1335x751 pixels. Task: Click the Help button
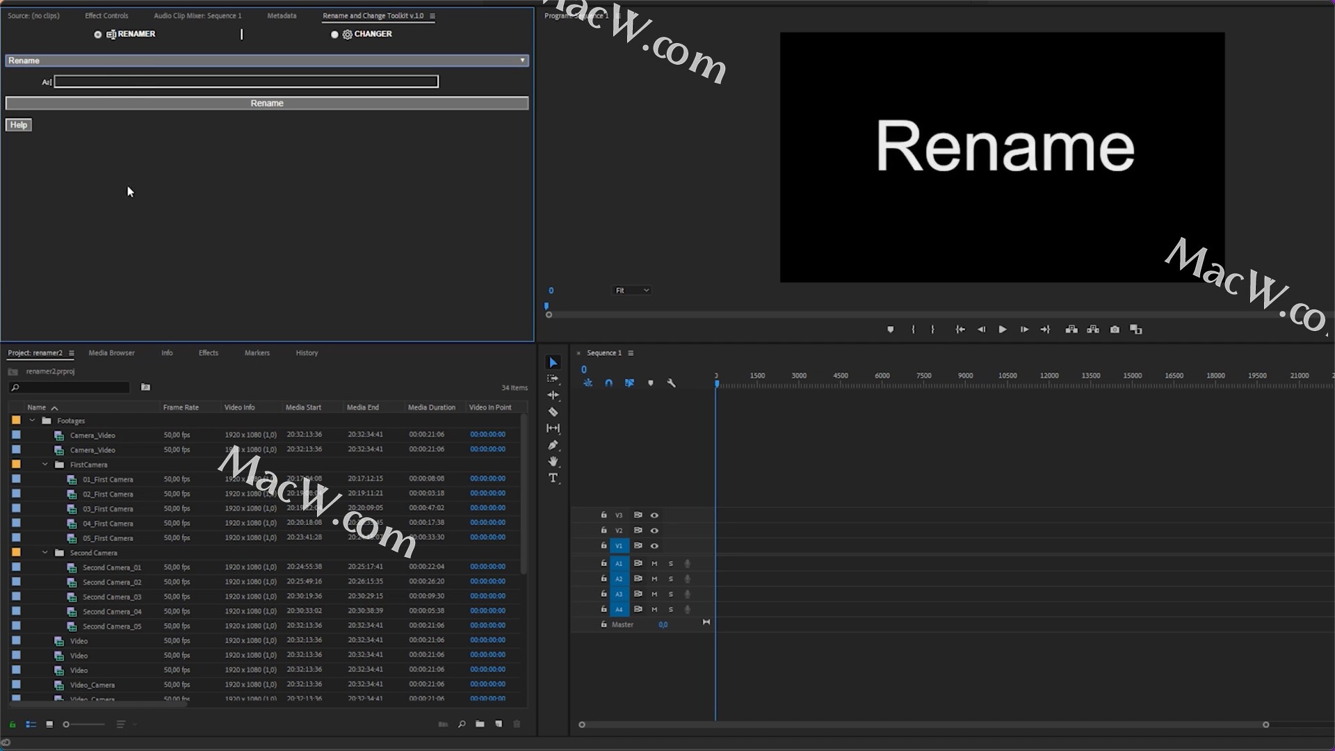click(x=19, y=125)
